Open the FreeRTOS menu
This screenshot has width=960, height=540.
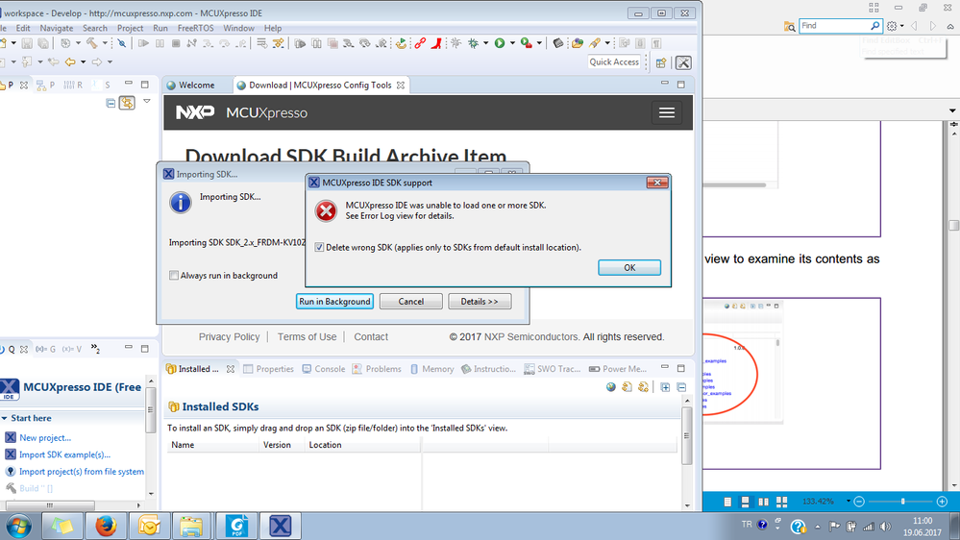coord(195,28)
